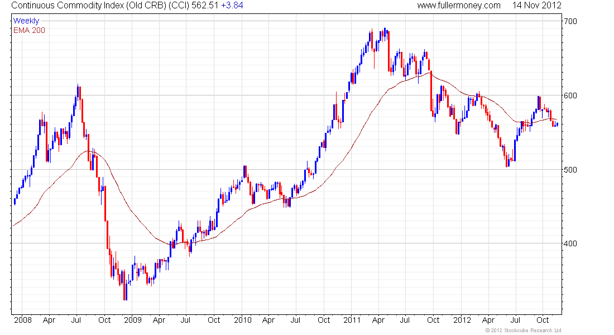This screenshot has width=614, height=335.
Task: Click the July 2008 peak candle near 615
Action: tap(78, 92)
